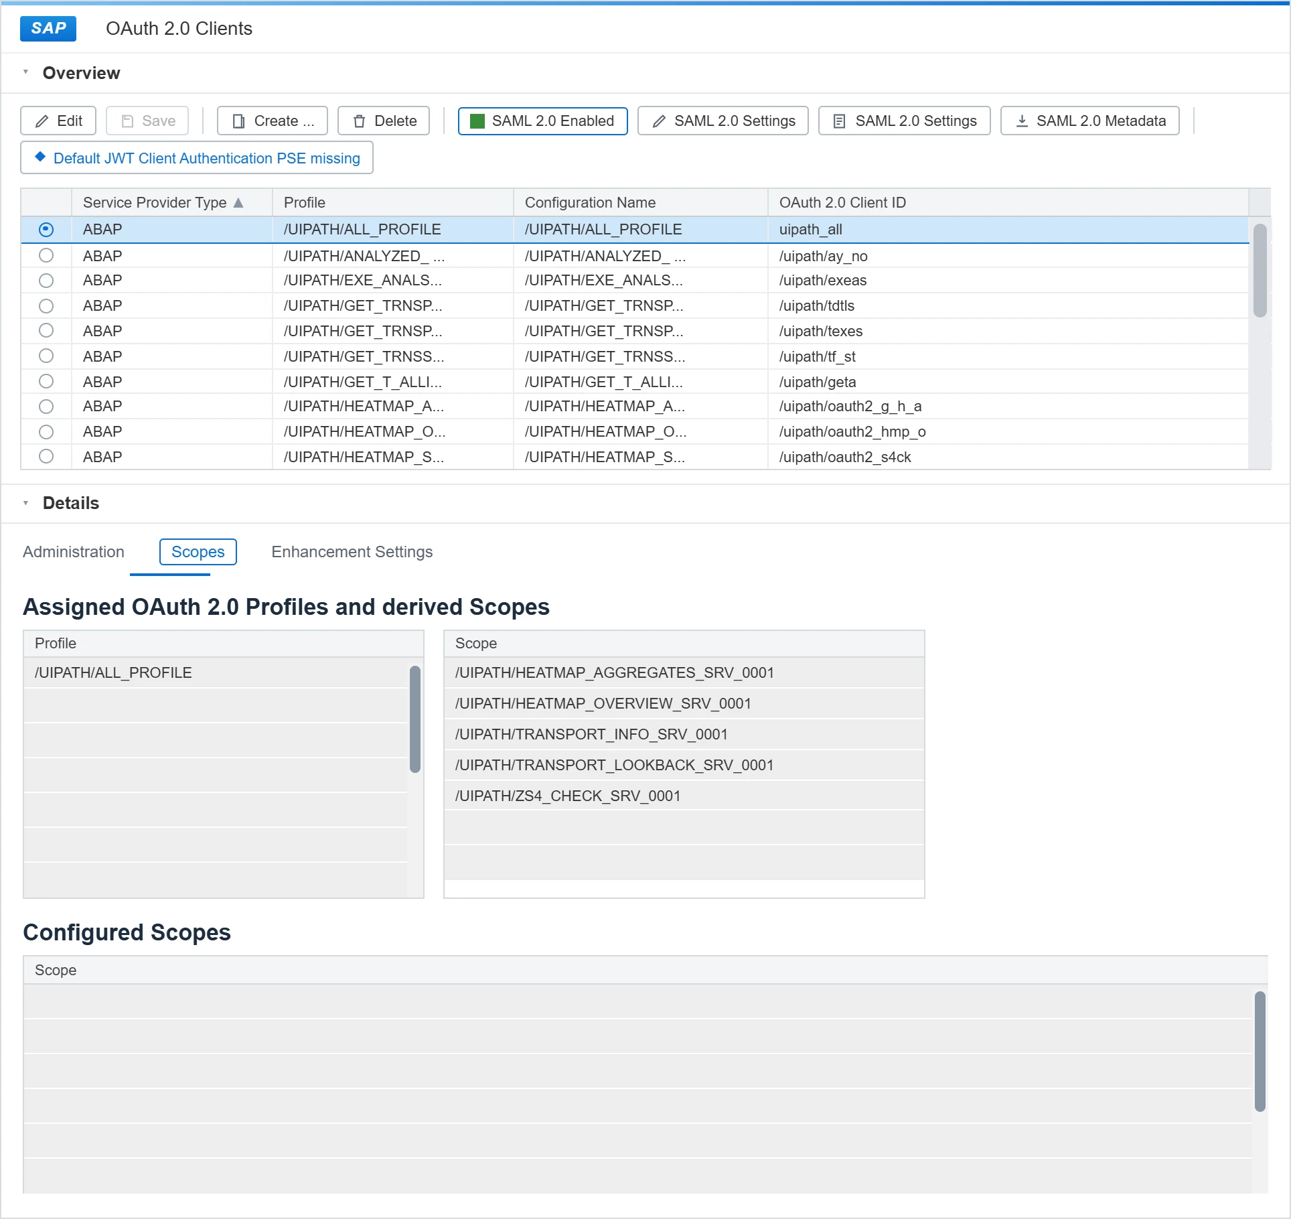Collapse the Overview section
The image size is (1291, 1219).
coord(25,72)
